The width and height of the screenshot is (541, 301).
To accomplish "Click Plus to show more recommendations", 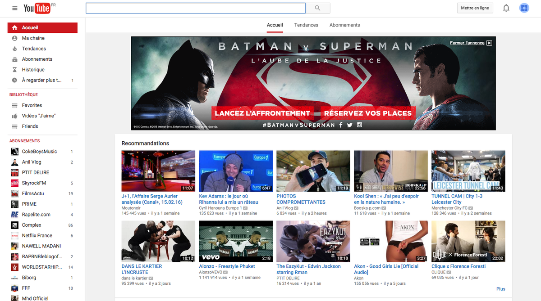I will coord(501,289).
